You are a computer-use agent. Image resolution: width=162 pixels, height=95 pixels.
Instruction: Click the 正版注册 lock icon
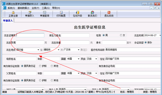13,13
